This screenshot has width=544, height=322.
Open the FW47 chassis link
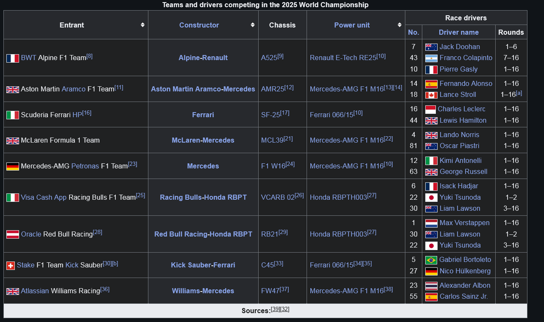270,291
